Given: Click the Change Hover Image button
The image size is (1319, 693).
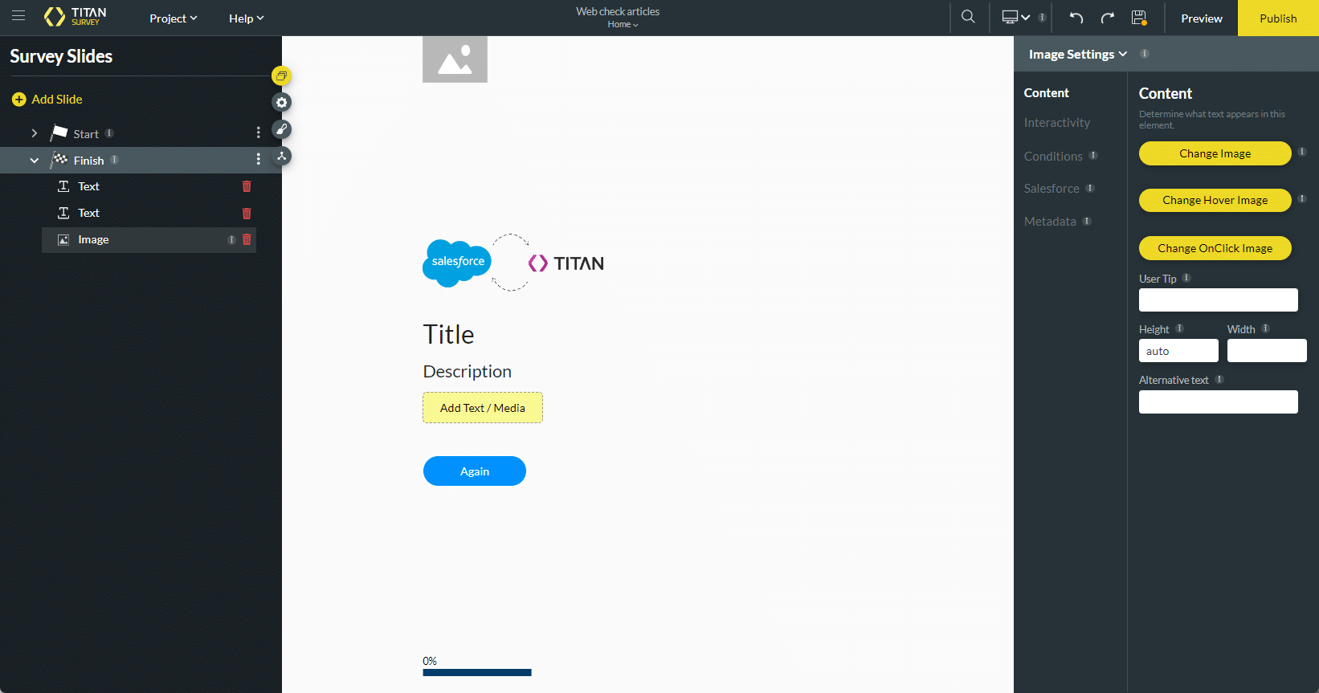Looking at the screenshot, I should click(x=1215, y=200).
